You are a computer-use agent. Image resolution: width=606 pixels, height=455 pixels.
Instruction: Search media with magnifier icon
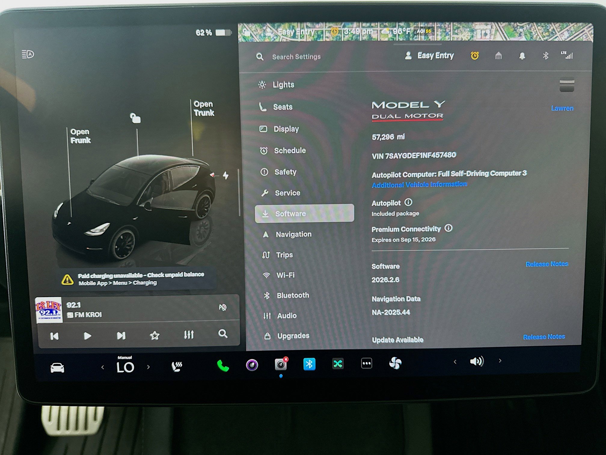point(223,334)
